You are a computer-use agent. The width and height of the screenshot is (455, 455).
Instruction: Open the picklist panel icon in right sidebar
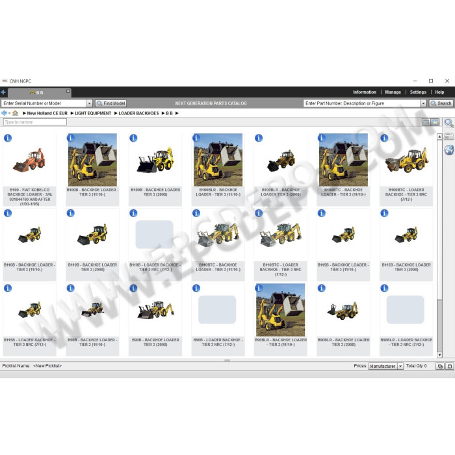click(449, 136)
